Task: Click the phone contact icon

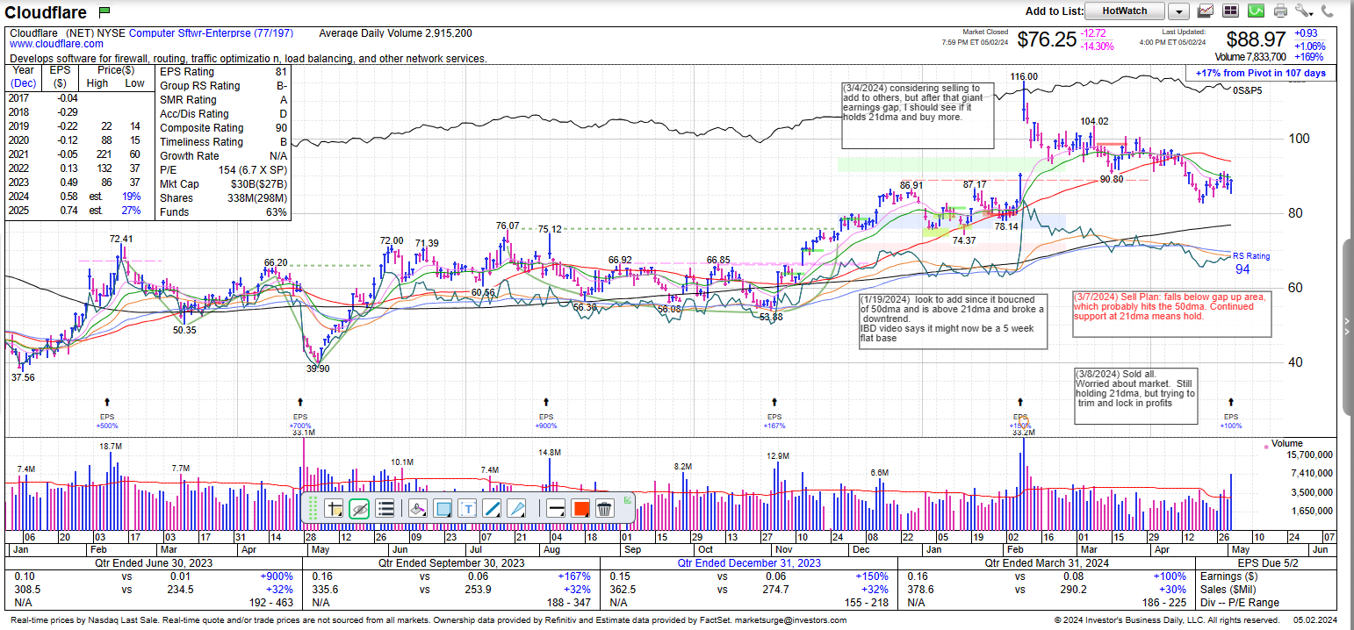Action: (x=1329, y=11)
